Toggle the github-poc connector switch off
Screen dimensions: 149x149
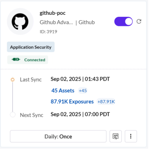click(124, 21)
